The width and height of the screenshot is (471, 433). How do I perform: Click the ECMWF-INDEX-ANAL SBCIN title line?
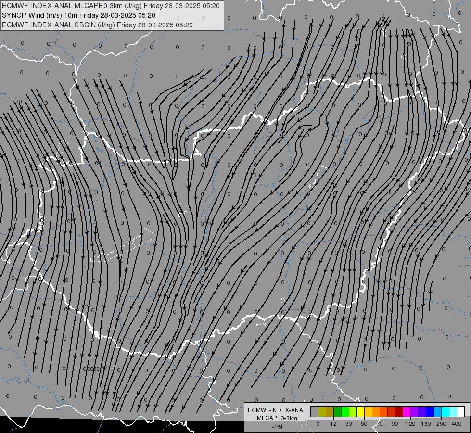tap(97, 25)
